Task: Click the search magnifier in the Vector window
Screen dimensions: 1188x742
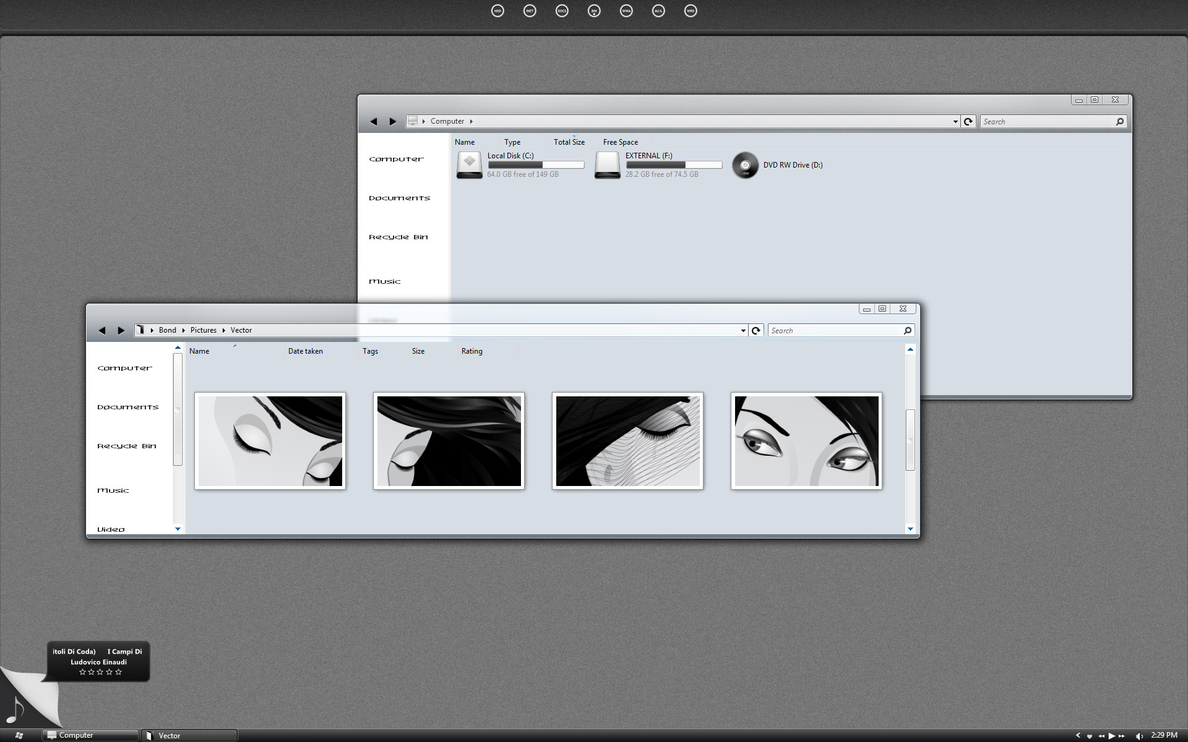Action: click(x=908, y=331)
